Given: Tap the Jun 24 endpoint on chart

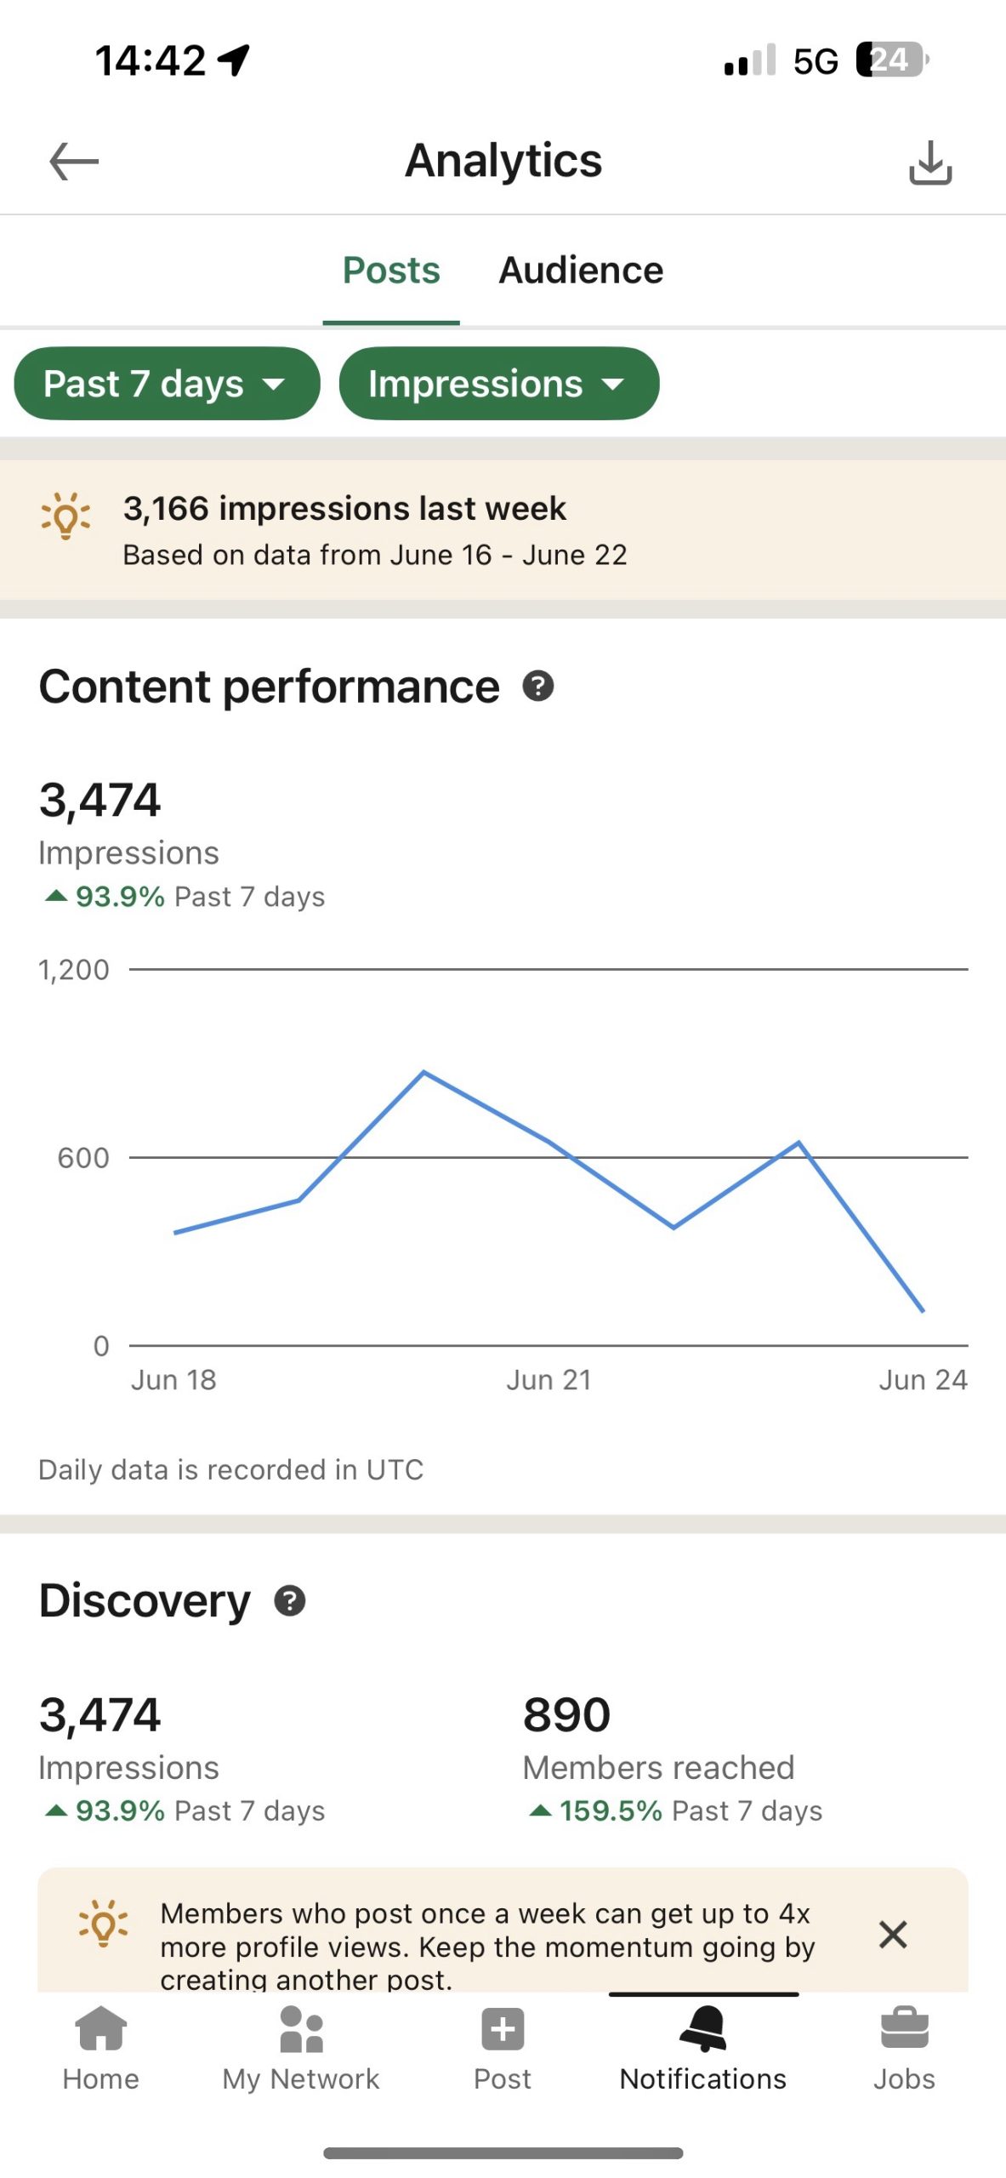Looking at the screenshot, I should 923,1310.
